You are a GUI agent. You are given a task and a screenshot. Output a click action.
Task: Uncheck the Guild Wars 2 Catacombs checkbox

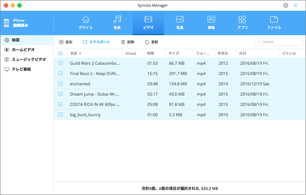point(61,63)
